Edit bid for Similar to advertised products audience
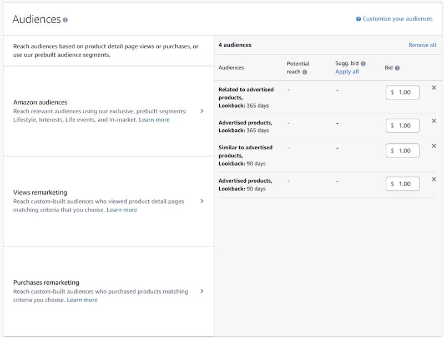 pos(402,151)
